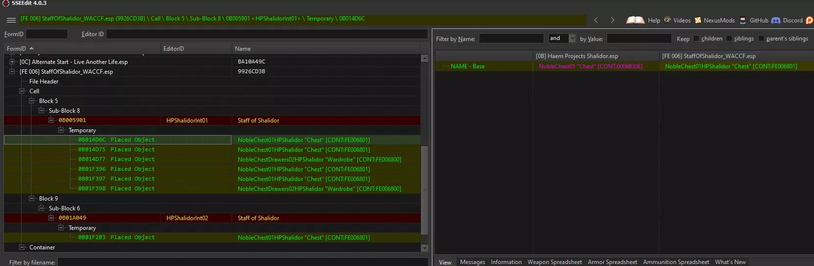Select placed object 0B01F396
Viewport: 814px width, 266px height.
[x=212, y=169]
